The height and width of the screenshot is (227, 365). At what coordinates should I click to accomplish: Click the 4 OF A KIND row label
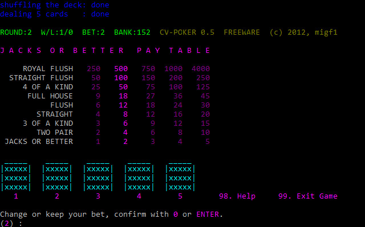pyautogui.click(x=48, y=87)
